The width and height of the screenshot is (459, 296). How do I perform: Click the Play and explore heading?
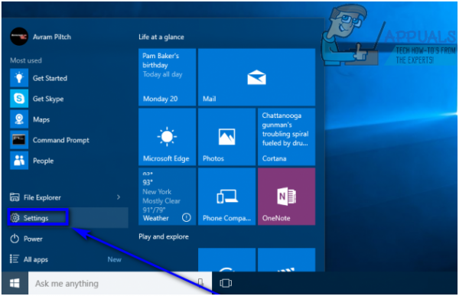point(164,236)
